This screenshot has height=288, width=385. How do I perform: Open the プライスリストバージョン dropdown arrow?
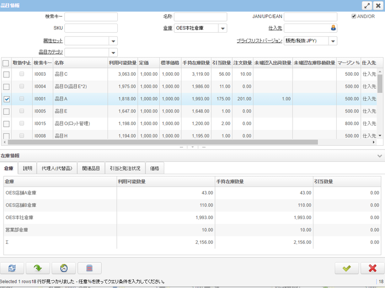[333, 41]
